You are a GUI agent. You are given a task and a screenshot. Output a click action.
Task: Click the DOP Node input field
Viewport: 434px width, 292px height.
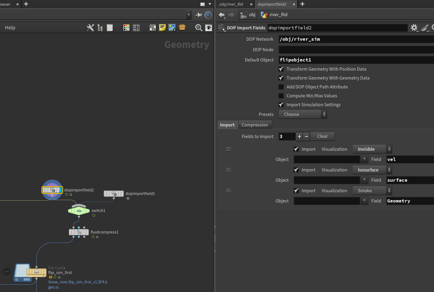coord(356,50)
